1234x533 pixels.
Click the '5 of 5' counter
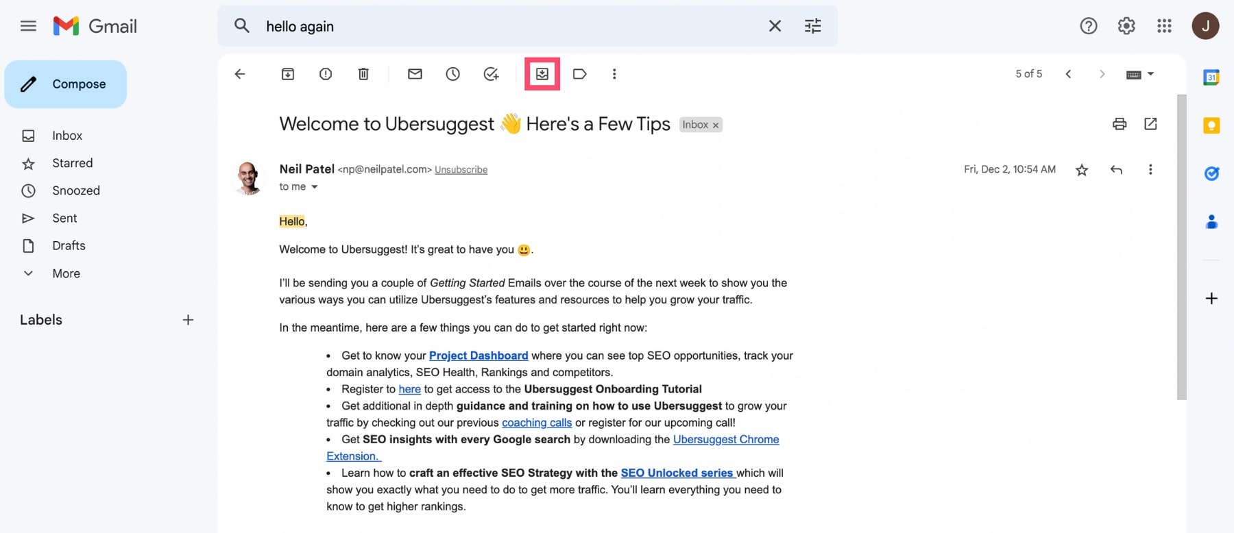1028,74
